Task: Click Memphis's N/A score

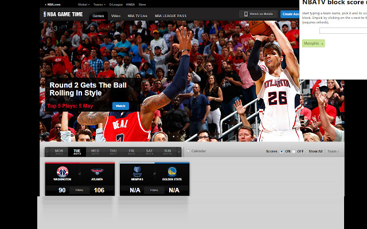Action: [135, 190]
